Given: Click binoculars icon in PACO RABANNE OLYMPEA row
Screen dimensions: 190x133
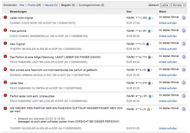Looking at the screenshot, I should point(184,83).
